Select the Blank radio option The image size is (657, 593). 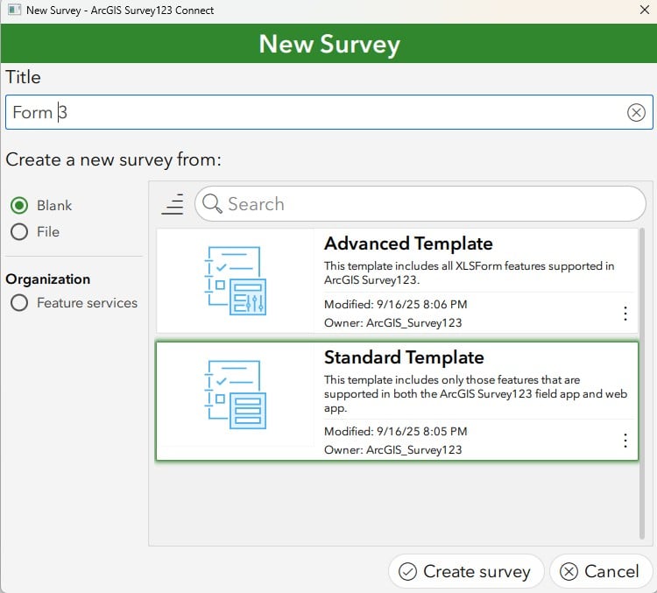(19, 205)
